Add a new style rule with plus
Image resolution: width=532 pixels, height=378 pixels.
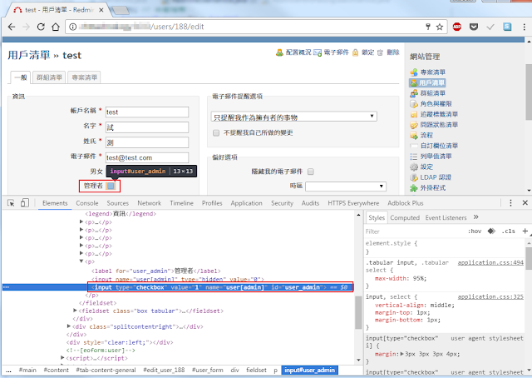tap(525, 231)
